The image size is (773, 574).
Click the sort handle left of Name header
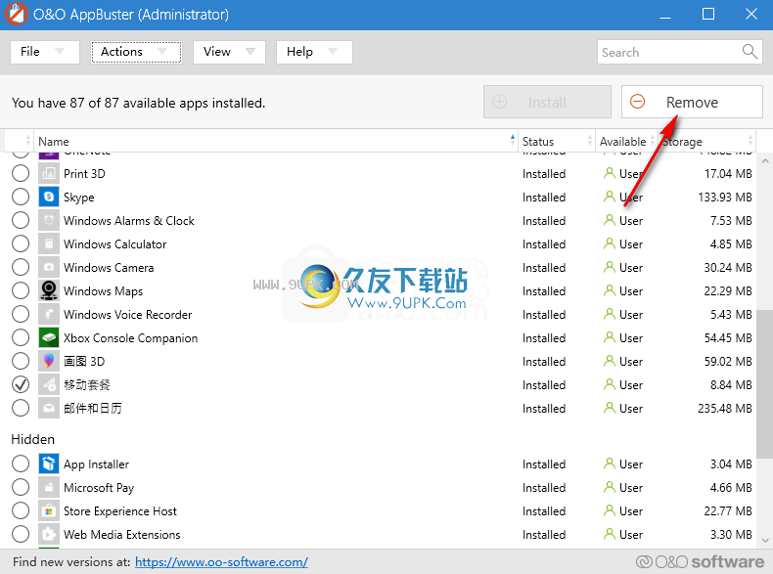click(28, 142)
